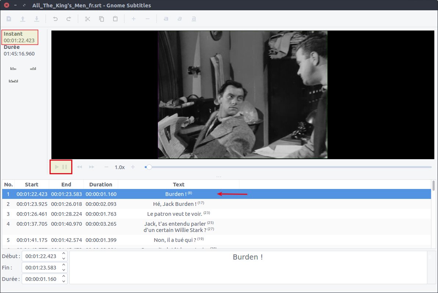Decrease the Durée value with down arrow
Screen dimensions: 438x293
tap(64, 282)
